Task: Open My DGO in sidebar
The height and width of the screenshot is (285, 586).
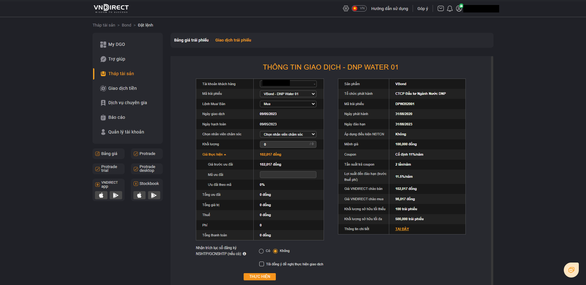Action: 117,45
